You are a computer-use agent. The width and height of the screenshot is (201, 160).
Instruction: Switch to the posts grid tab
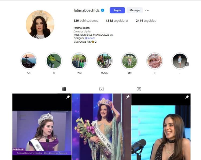tap(64, 89)
